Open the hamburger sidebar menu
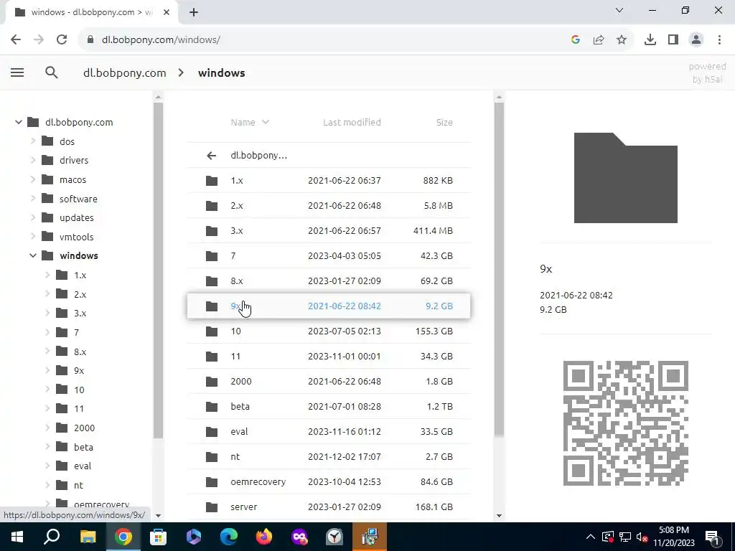Screen dimensions: 735x551 pyautogui.click(x=17, y=72)
